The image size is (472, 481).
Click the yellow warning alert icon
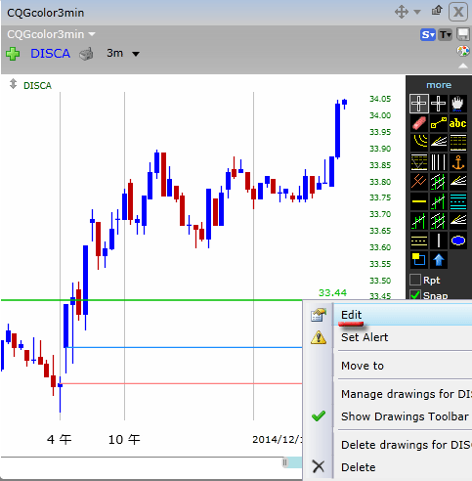[319, 337]
